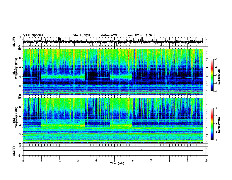This screenshot has width=232, height=180.
Task: Click time axis tick label "6"
Action: point(133,161)
